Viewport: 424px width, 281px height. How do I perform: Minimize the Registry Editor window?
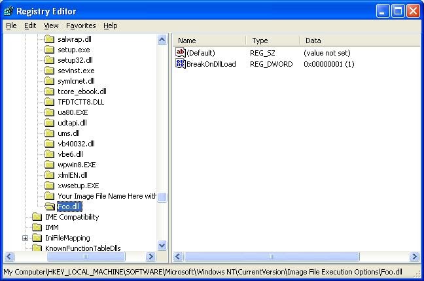(383, 11)
